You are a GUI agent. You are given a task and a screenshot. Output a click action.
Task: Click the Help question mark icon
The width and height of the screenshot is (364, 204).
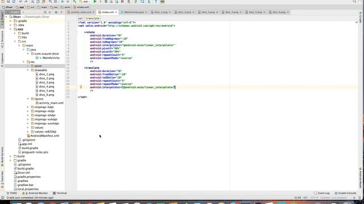coord(156,1)
